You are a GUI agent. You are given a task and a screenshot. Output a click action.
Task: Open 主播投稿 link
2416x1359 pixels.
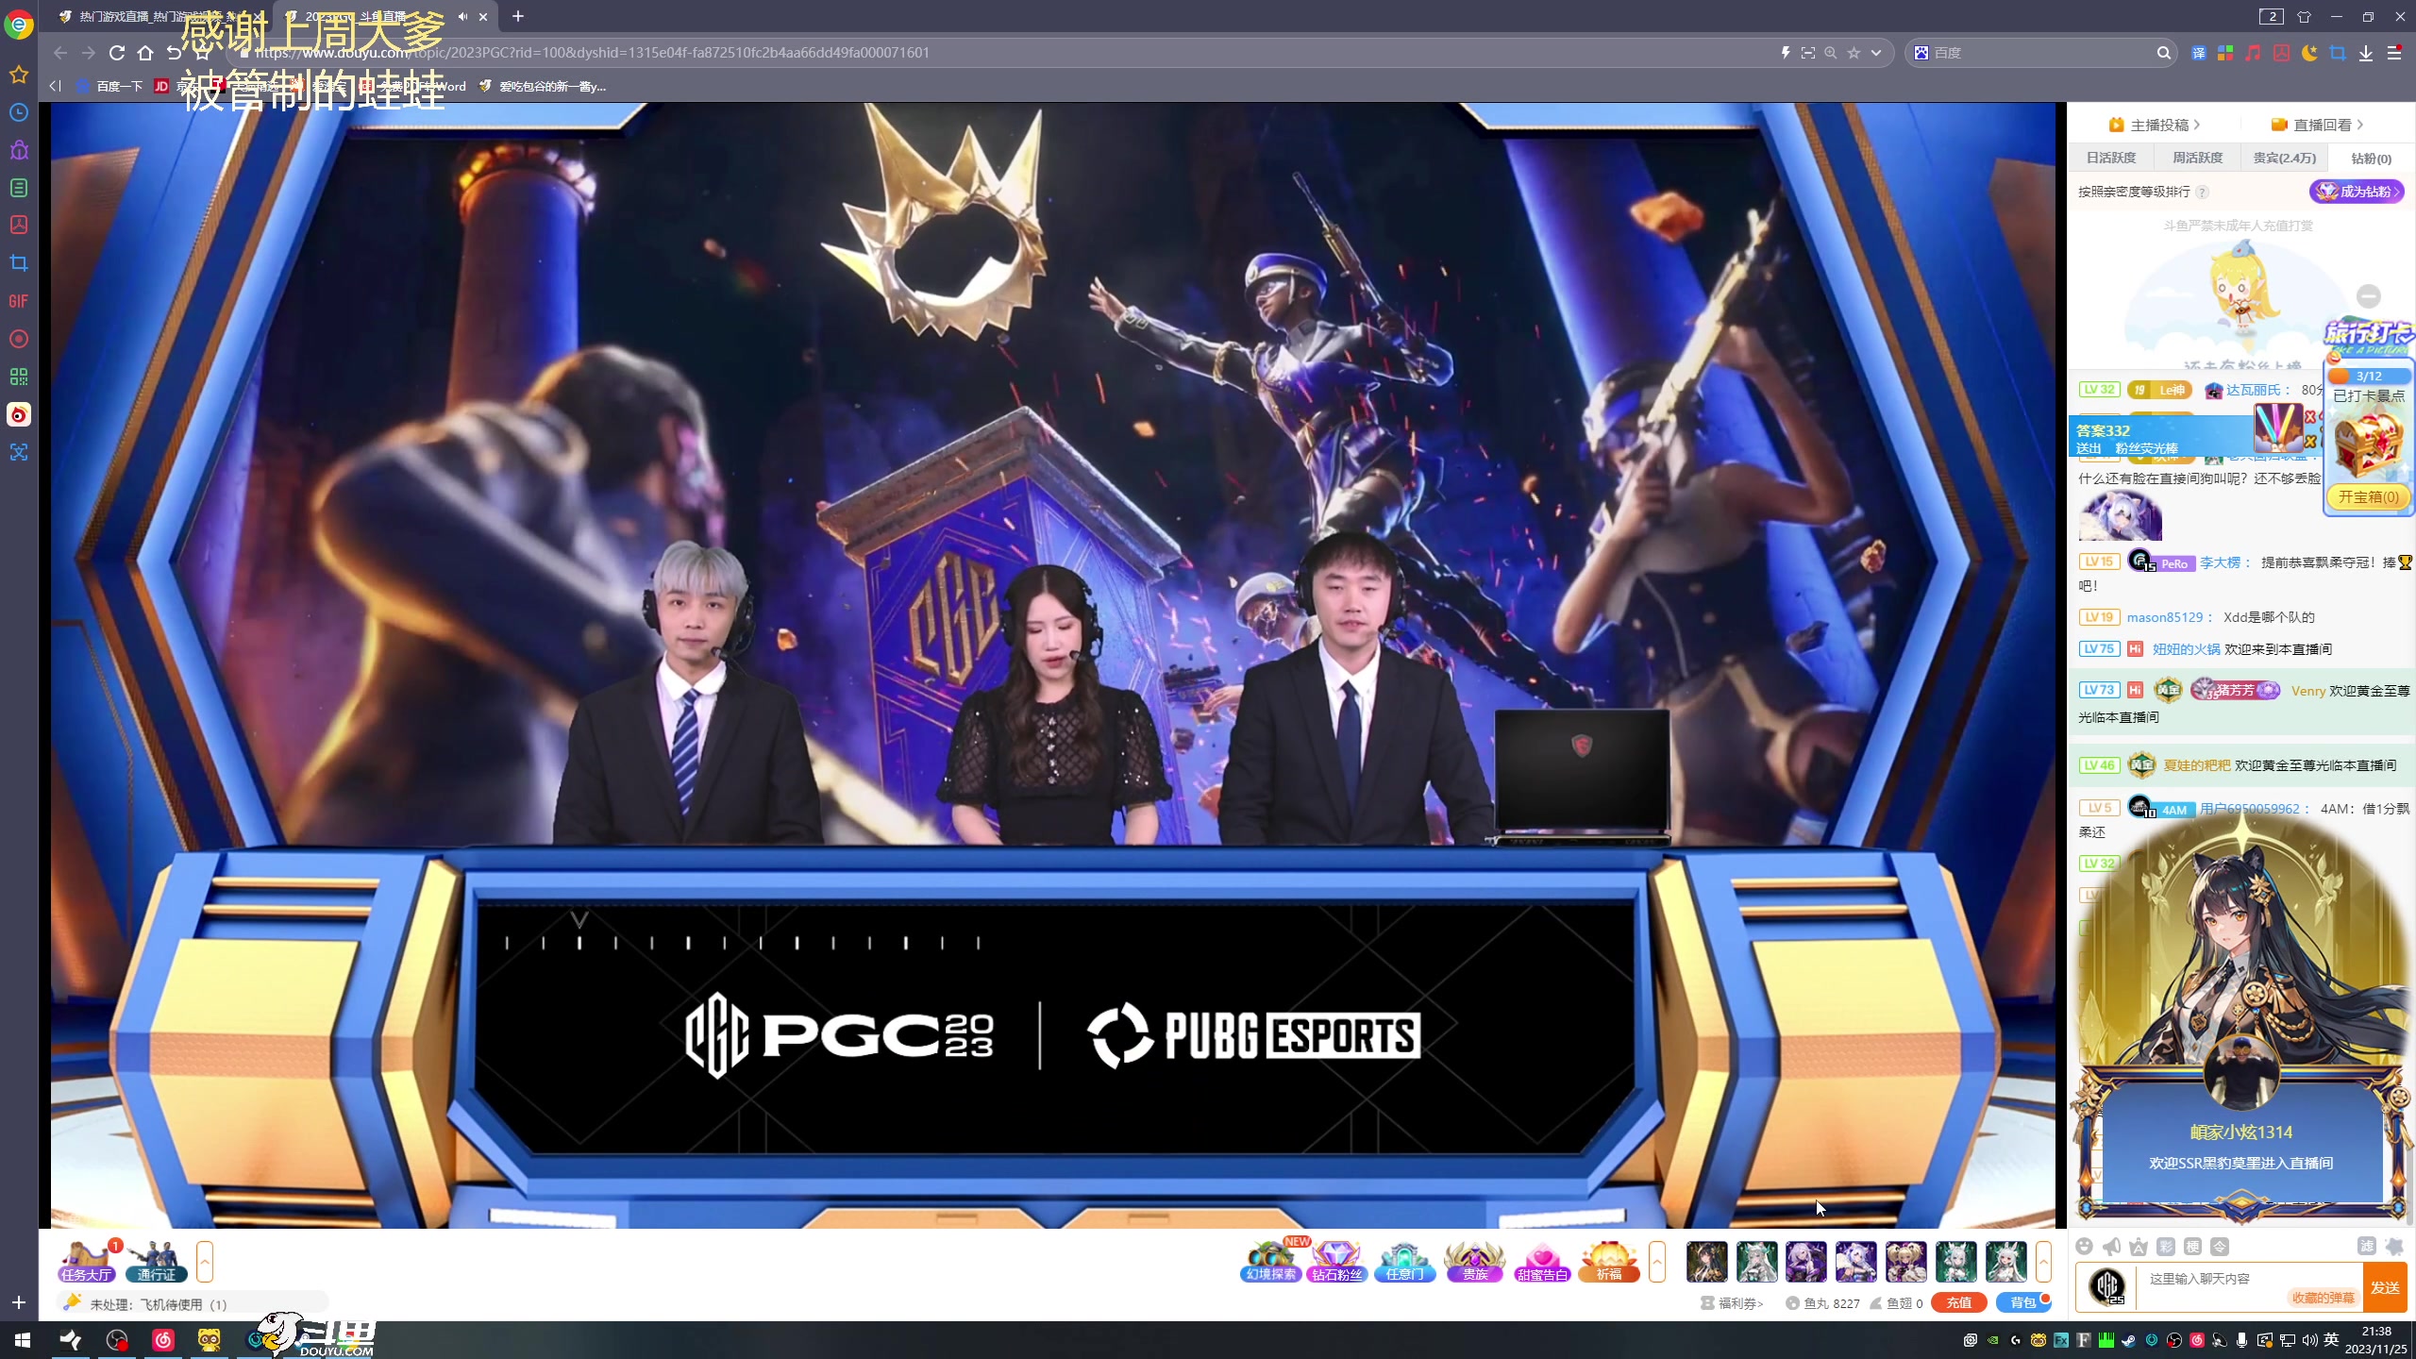coord(2154,125)
